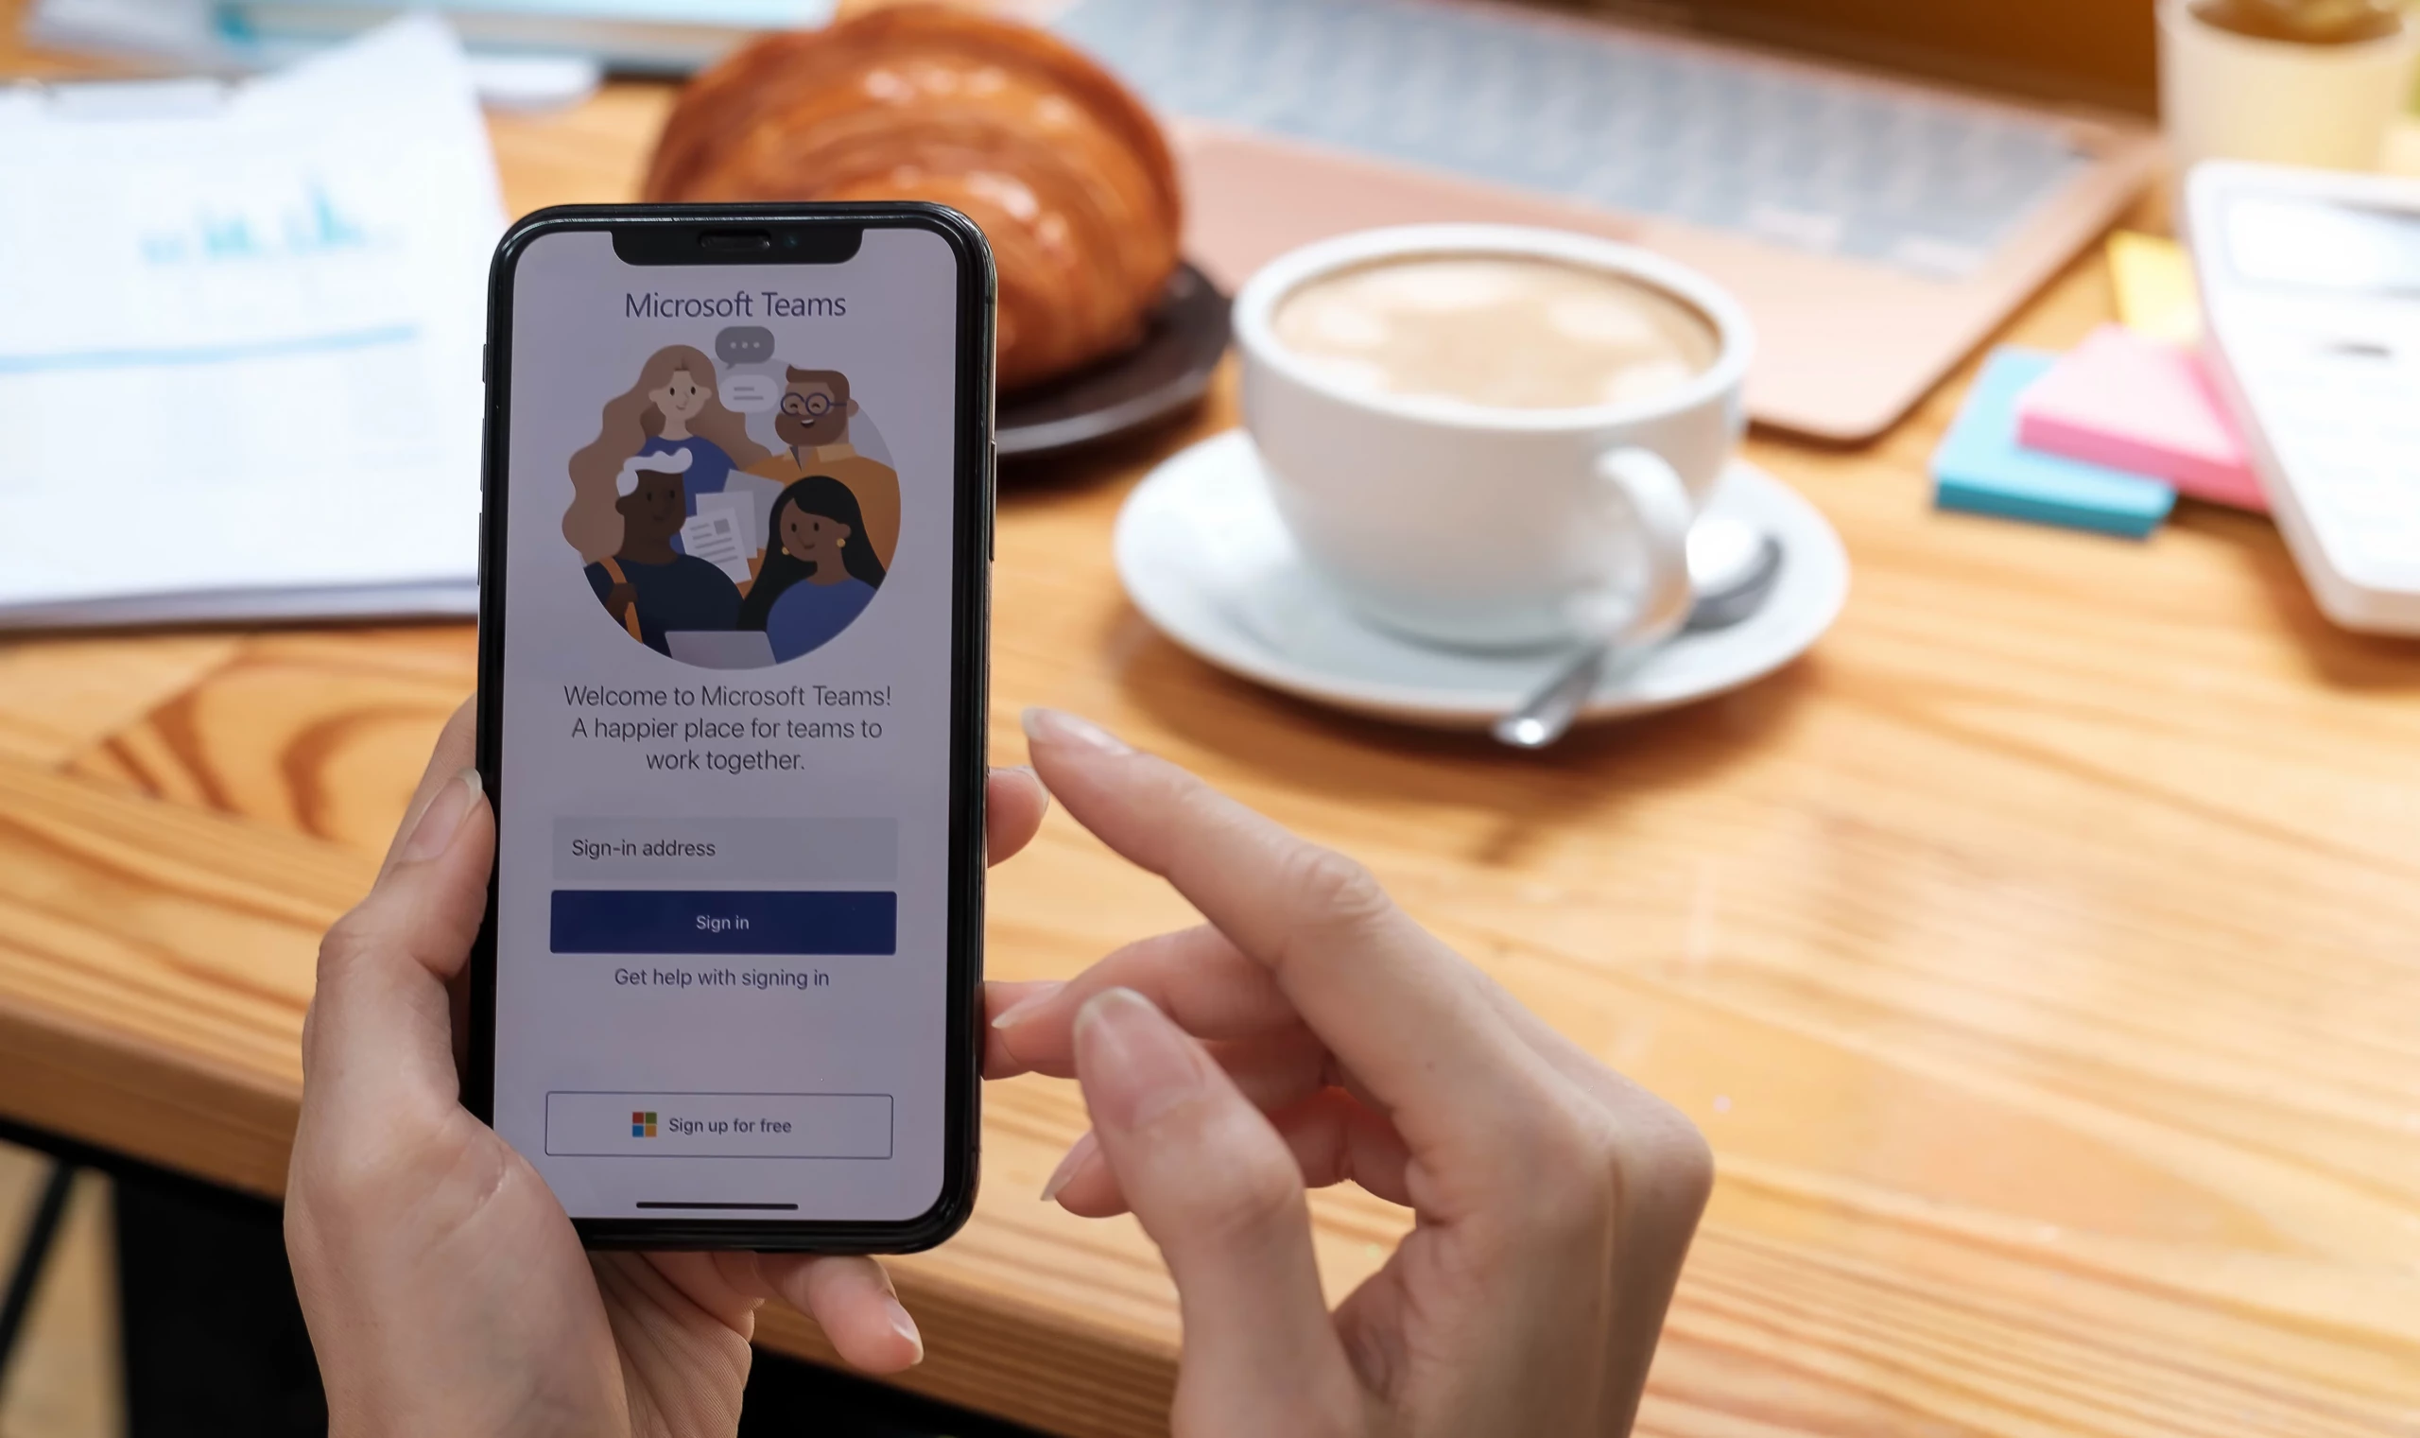Click the Sign in button

(x=722, y=921)
